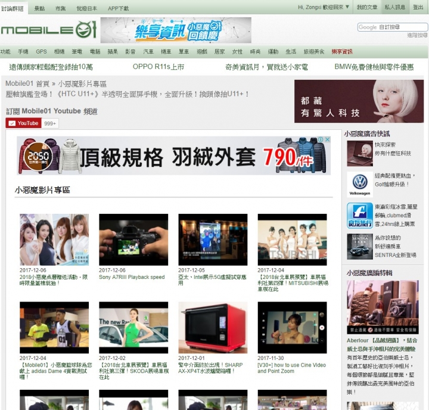Viewport: 429px width, 410px height.
Task: Open the 遊戲 category
Action: click(202, 51)
